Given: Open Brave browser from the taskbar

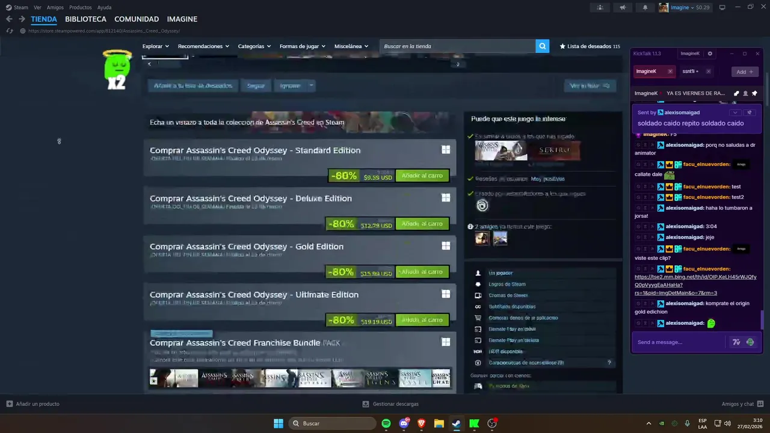Looking at the screenshot, I should click(x=421, y=423).
